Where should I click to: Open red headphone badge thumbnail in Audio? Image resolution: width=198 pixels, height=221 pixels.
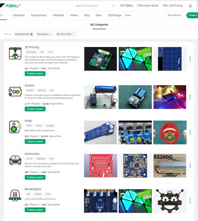[170, 133]
